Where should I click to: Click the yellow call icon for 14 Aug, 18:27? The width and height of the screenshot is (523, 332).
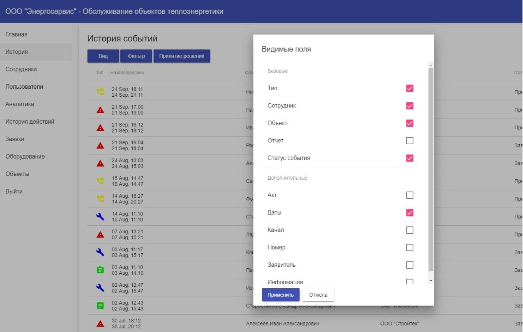pos(100,199)
